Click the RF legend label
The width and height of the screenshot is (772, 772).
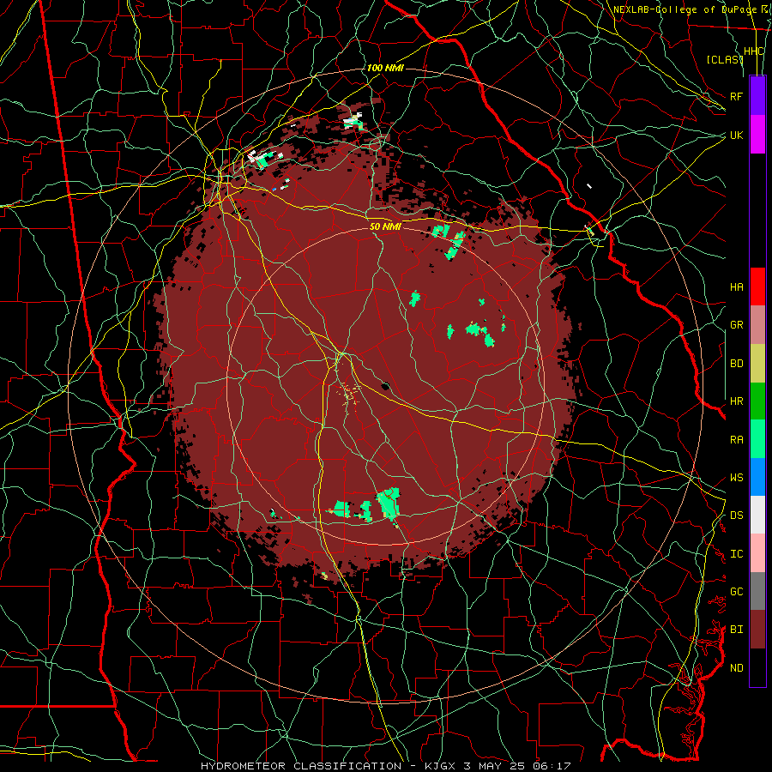coord(736,96)
